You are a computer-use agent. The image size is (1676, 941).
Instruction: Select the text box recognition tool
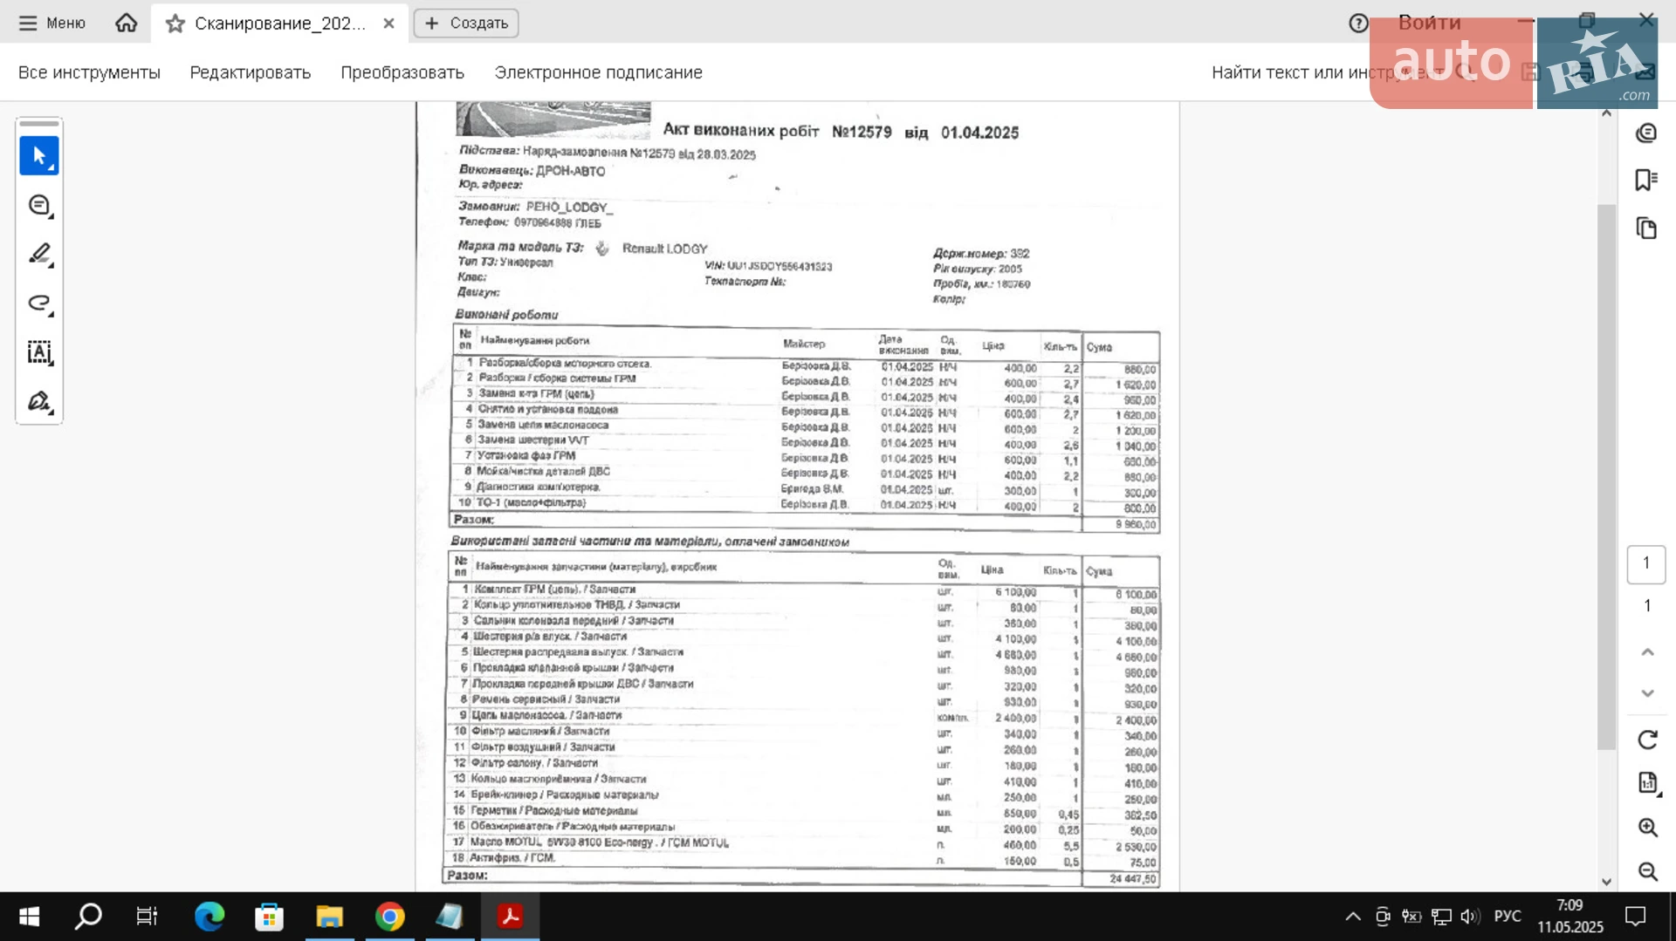(39, 352)
